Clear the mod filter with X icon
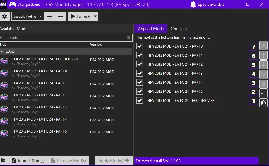The image size is (269, 166). tap(129, 38)
